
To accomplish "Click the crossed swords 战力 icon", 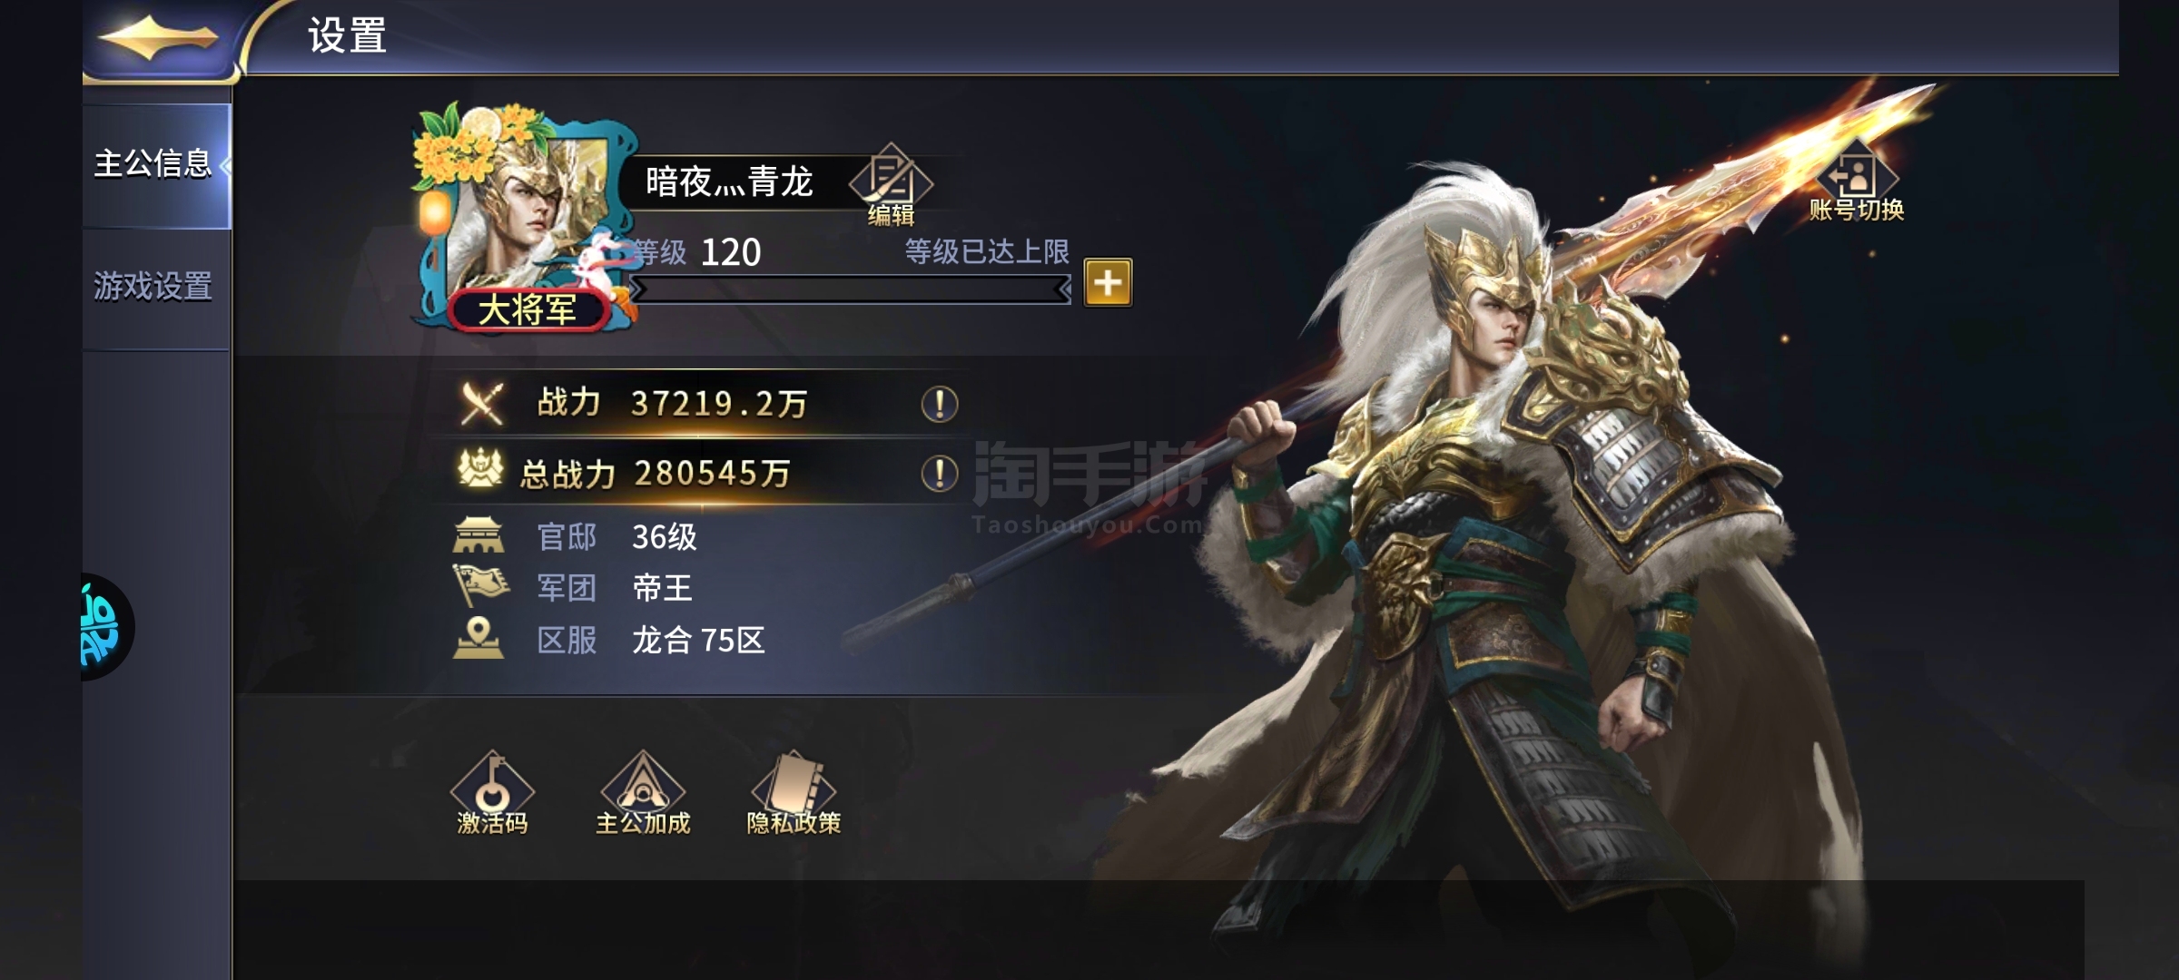I will [481, 404].
